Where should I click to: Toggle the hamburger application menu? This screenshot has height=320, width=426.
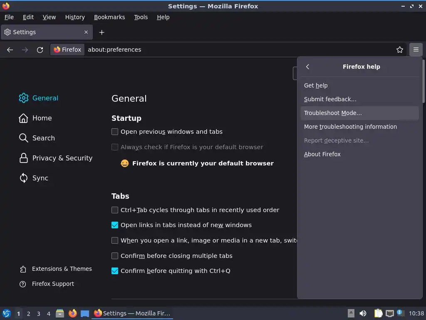pos(416,50)
